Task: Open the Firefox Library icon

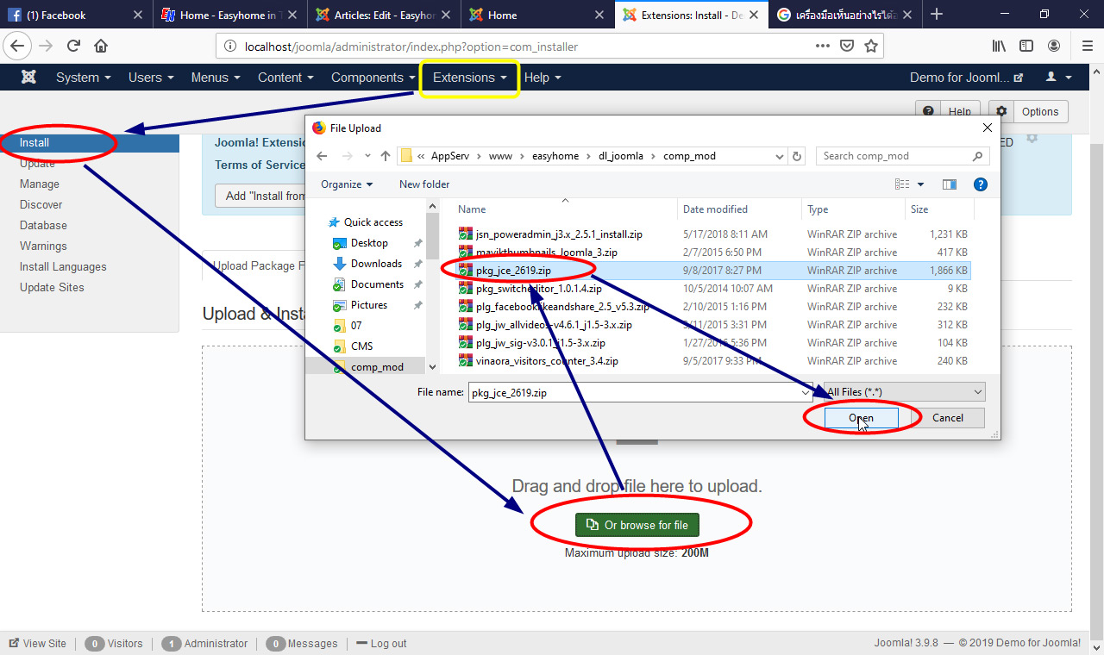Action: point(998,46)
